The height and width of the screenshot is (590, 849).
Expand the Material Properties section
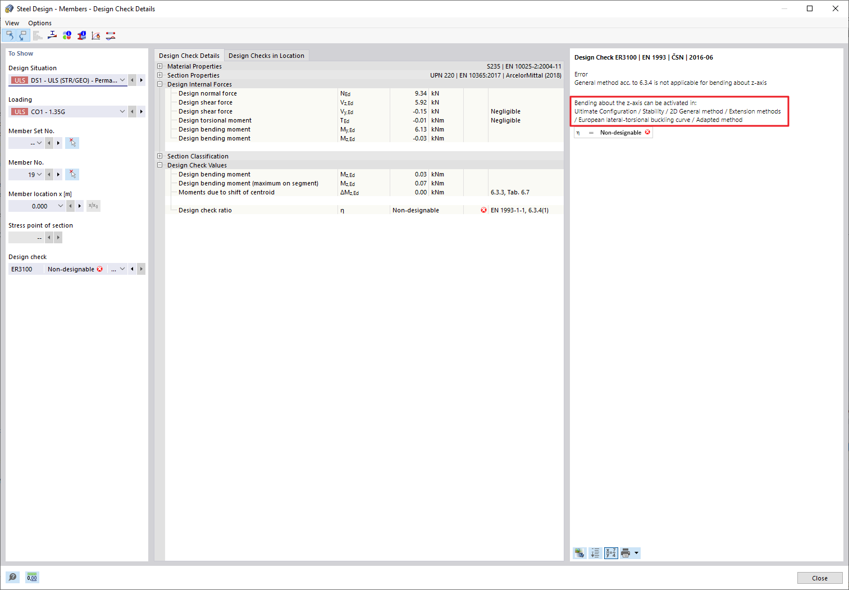click(x=160, y=66)
